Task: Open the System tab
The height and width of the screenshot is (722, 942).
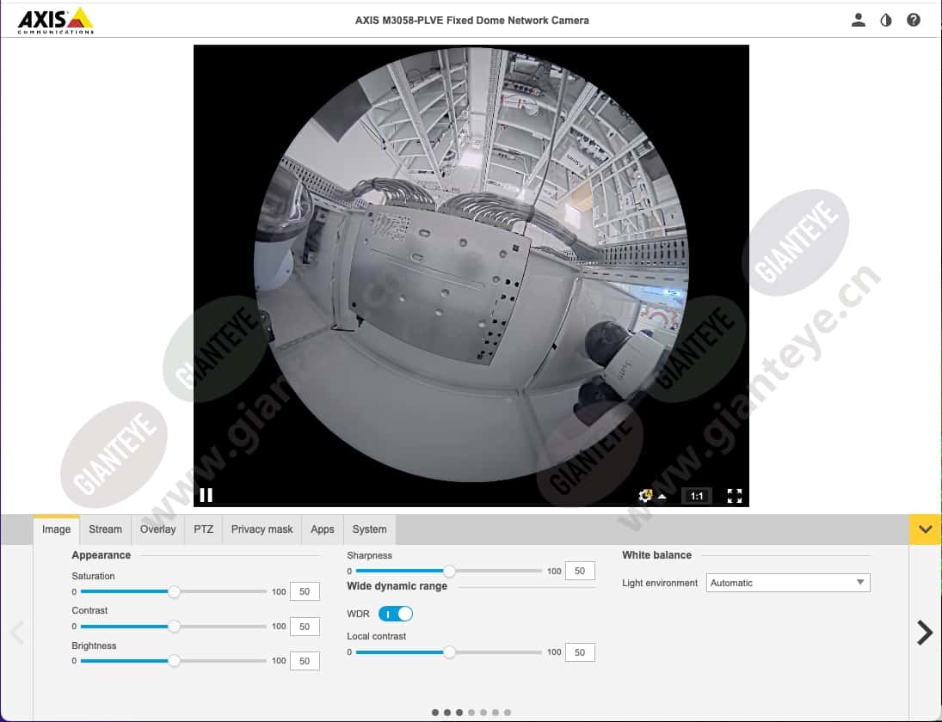Action: tap(369, 529)
